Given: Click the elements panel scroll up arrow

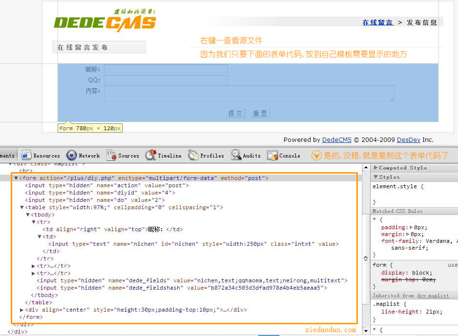Looking at the screenshot, I should [x=366, y=167].
